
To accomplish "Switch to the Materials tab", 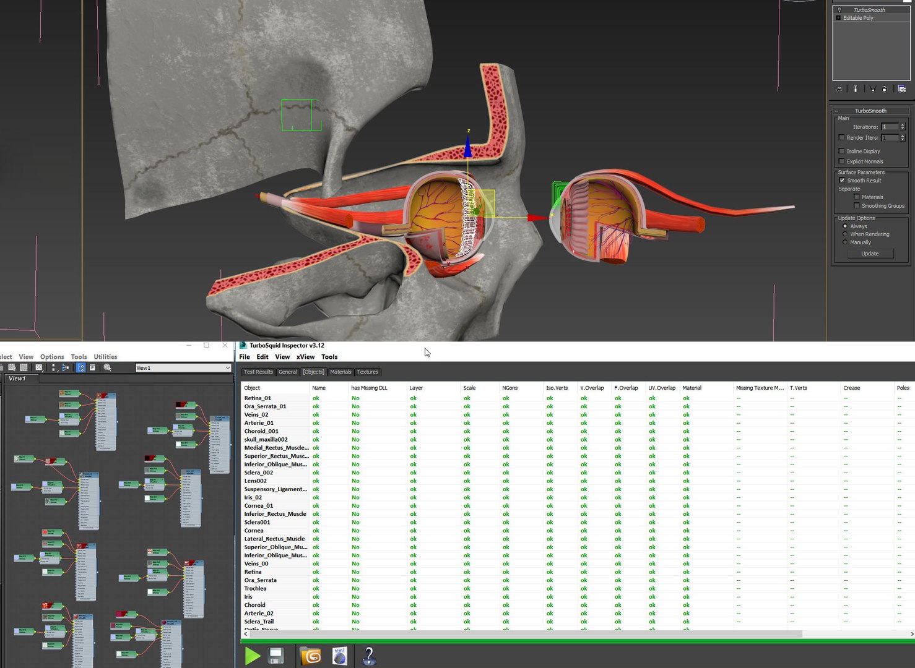I will coord(340,372).
